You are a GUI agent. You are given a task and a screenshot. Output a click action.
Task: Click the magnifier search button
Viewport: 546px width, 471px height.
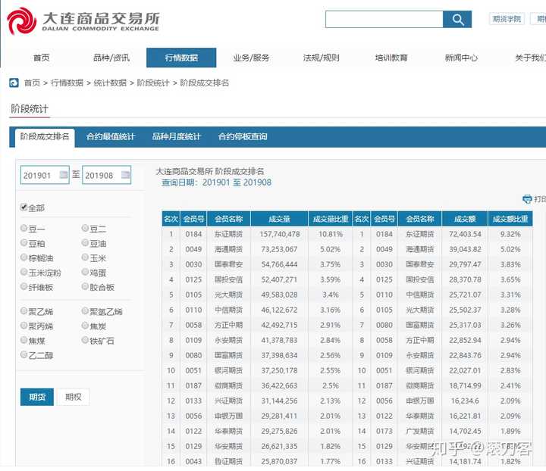(457, 20)
